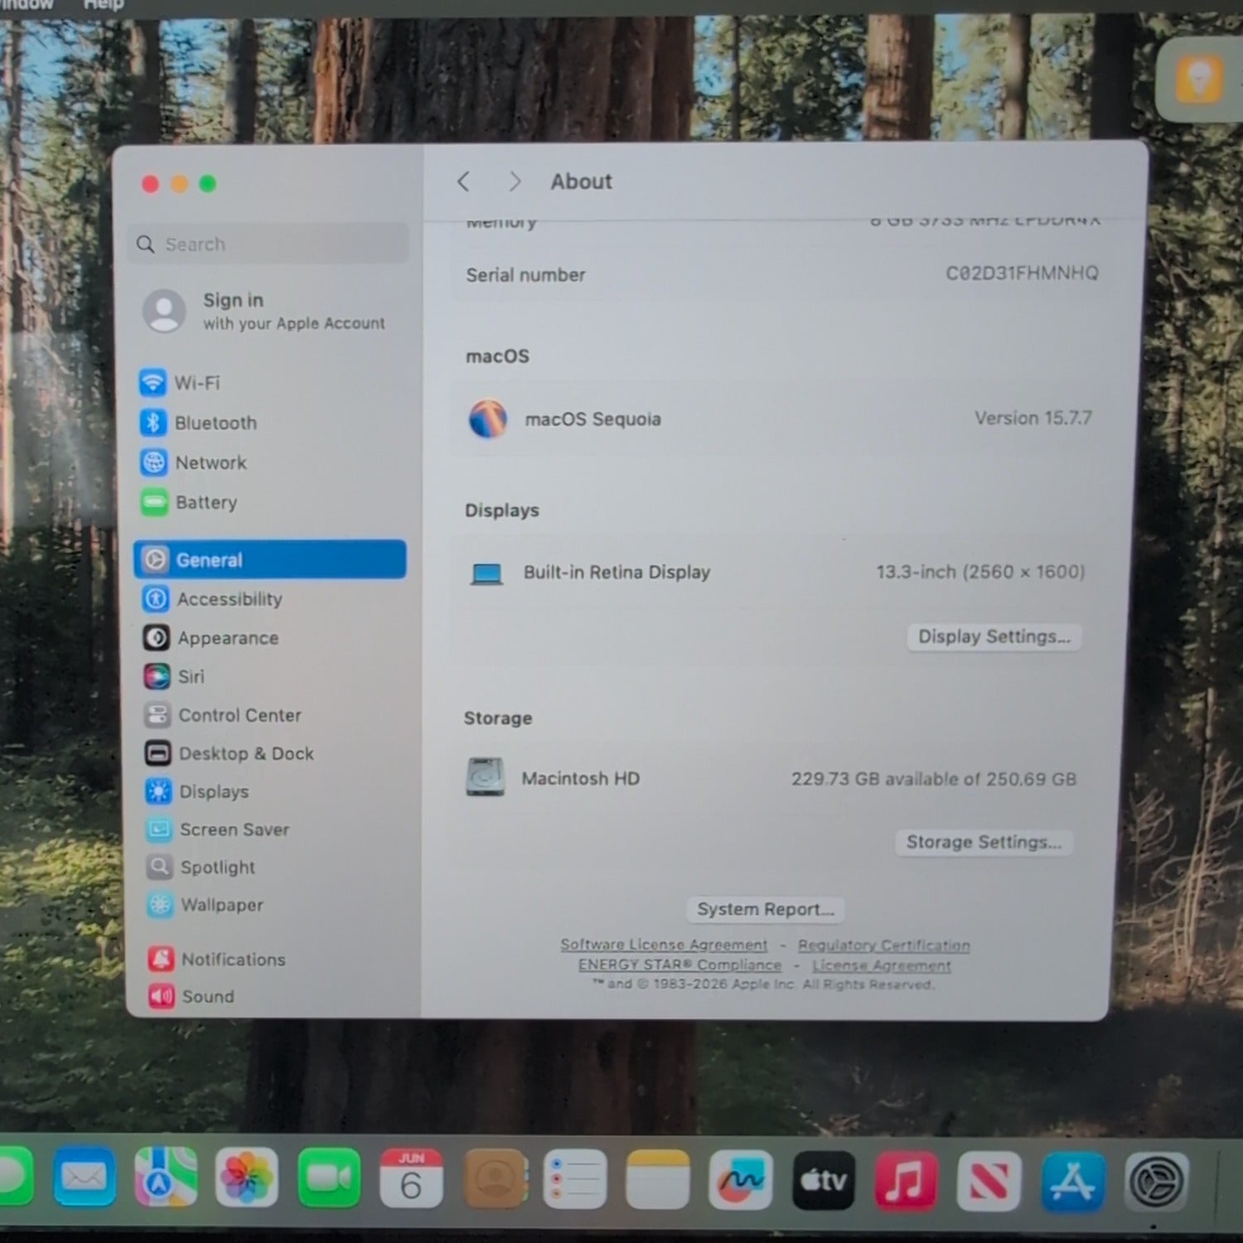This screenshot has width=1243, height=1243.
Task: Click System Settings icon in the Dock
Action: pos(1157,1182)
